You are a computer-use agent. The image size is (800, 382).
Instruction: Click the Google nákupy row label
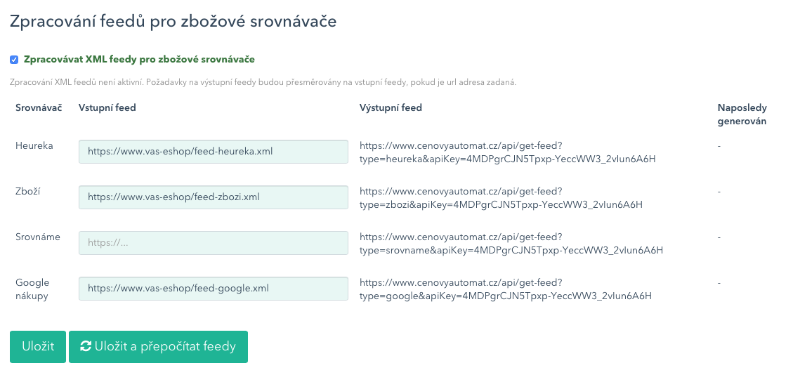tap(32, 289)
